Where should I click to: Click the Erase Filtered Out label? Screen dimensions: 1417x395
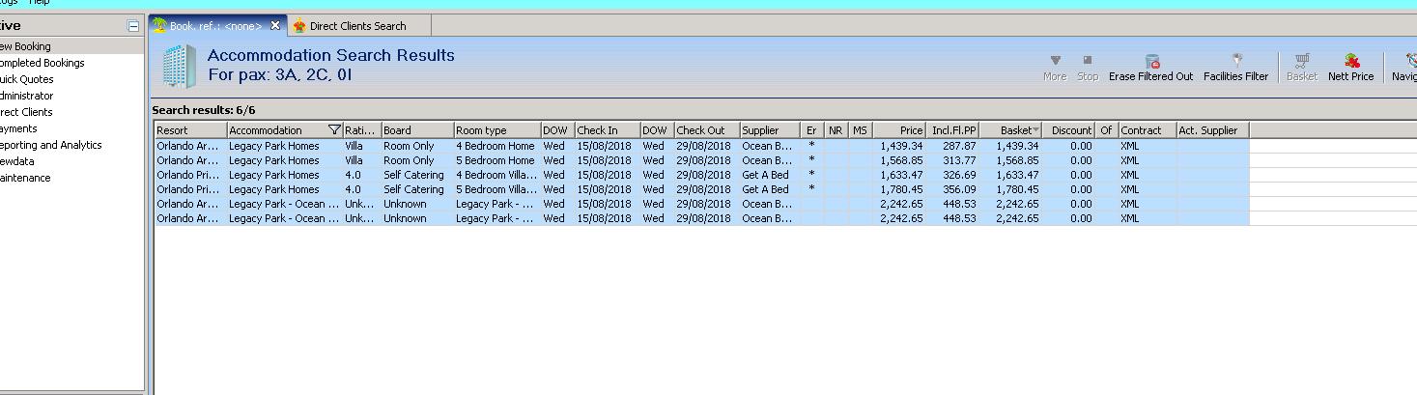point(1150,76)
